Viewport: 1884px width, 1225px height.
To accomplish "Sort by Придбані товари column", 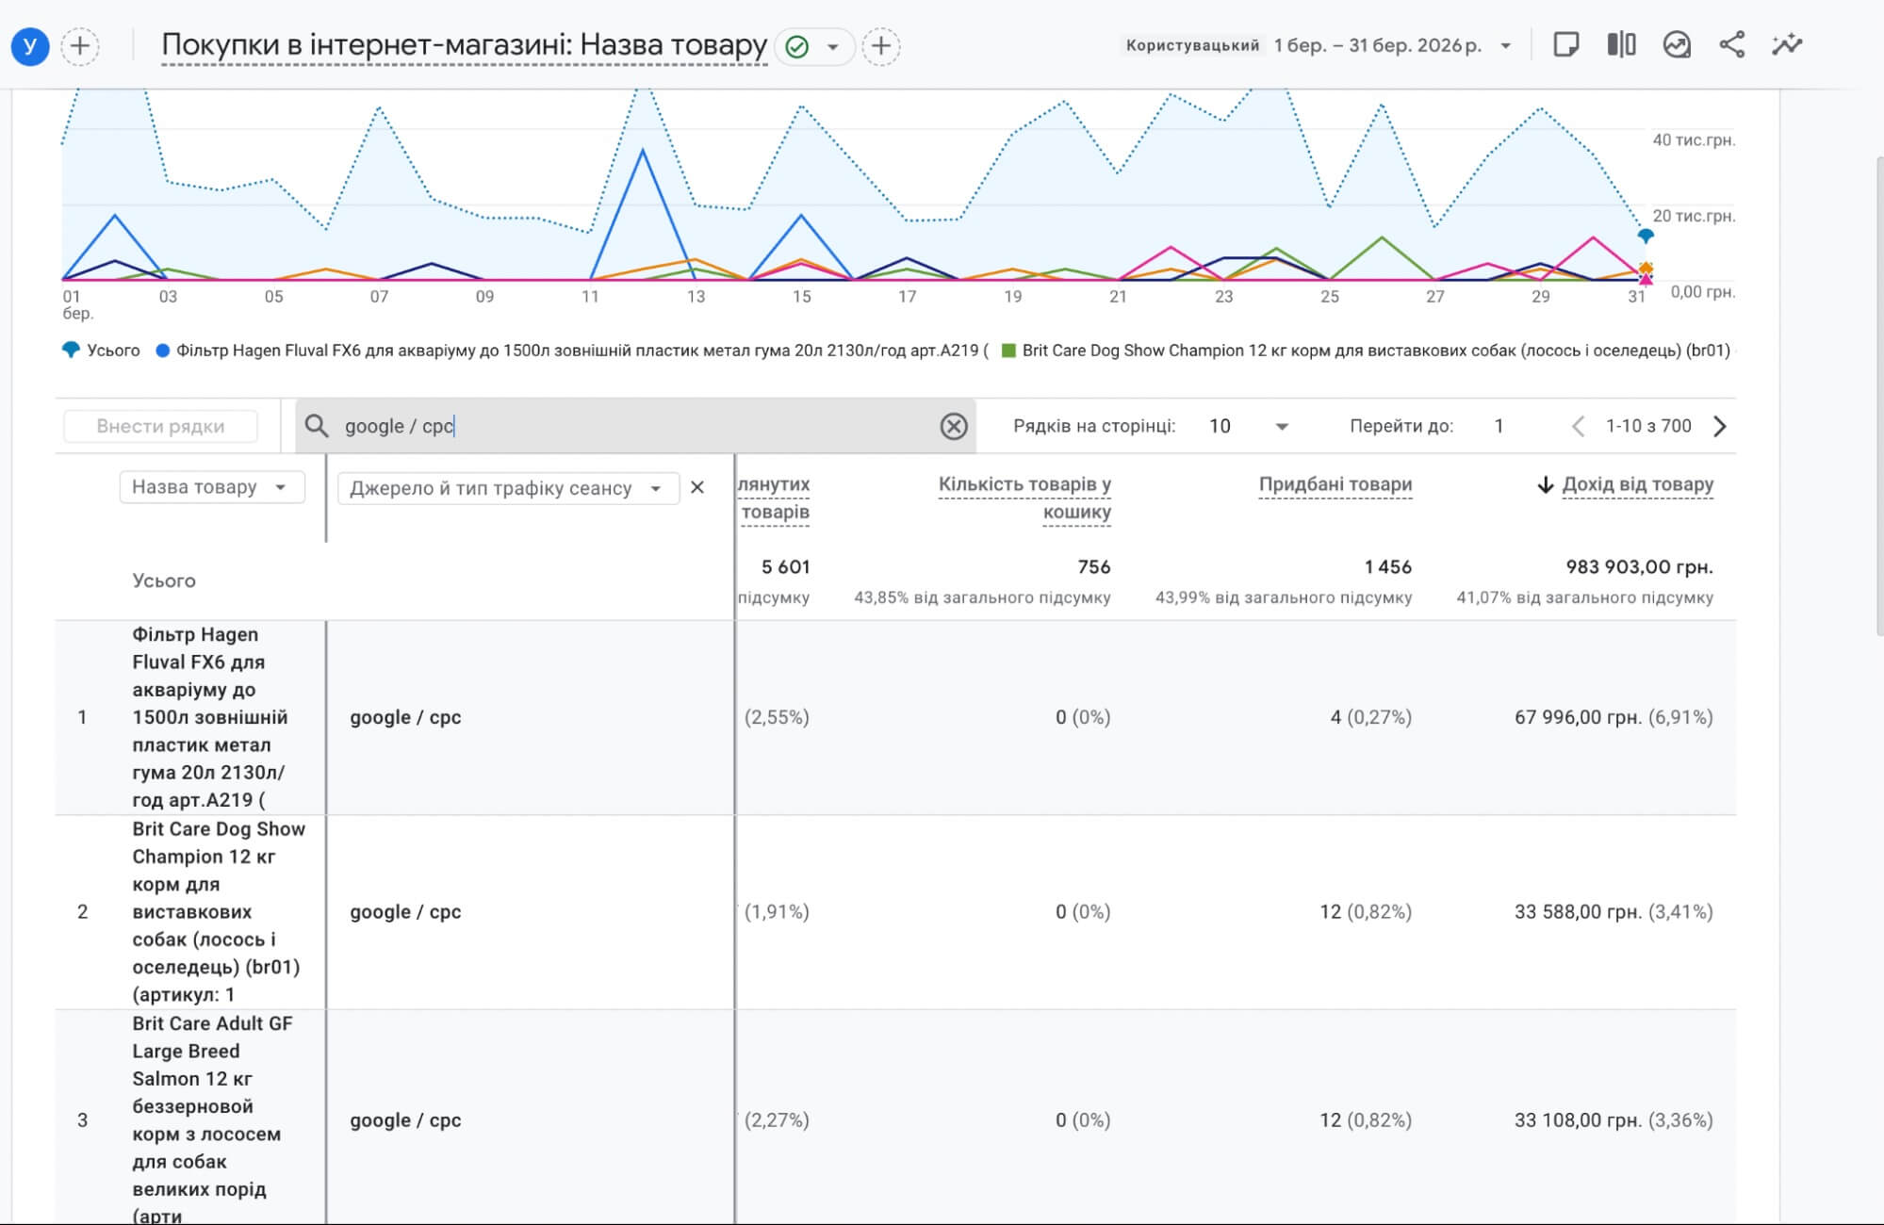I will point(1335,484).
